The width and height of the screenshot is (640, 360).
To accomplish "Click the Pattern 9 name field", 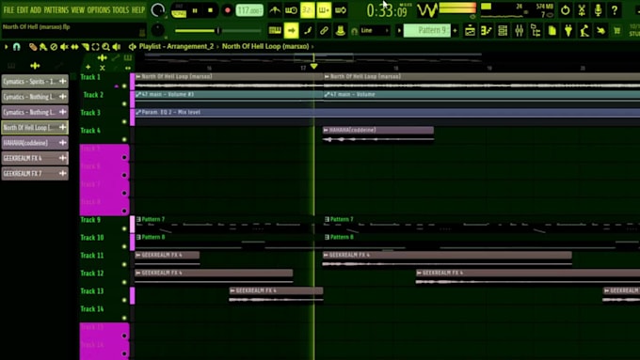I will [427, 30].
